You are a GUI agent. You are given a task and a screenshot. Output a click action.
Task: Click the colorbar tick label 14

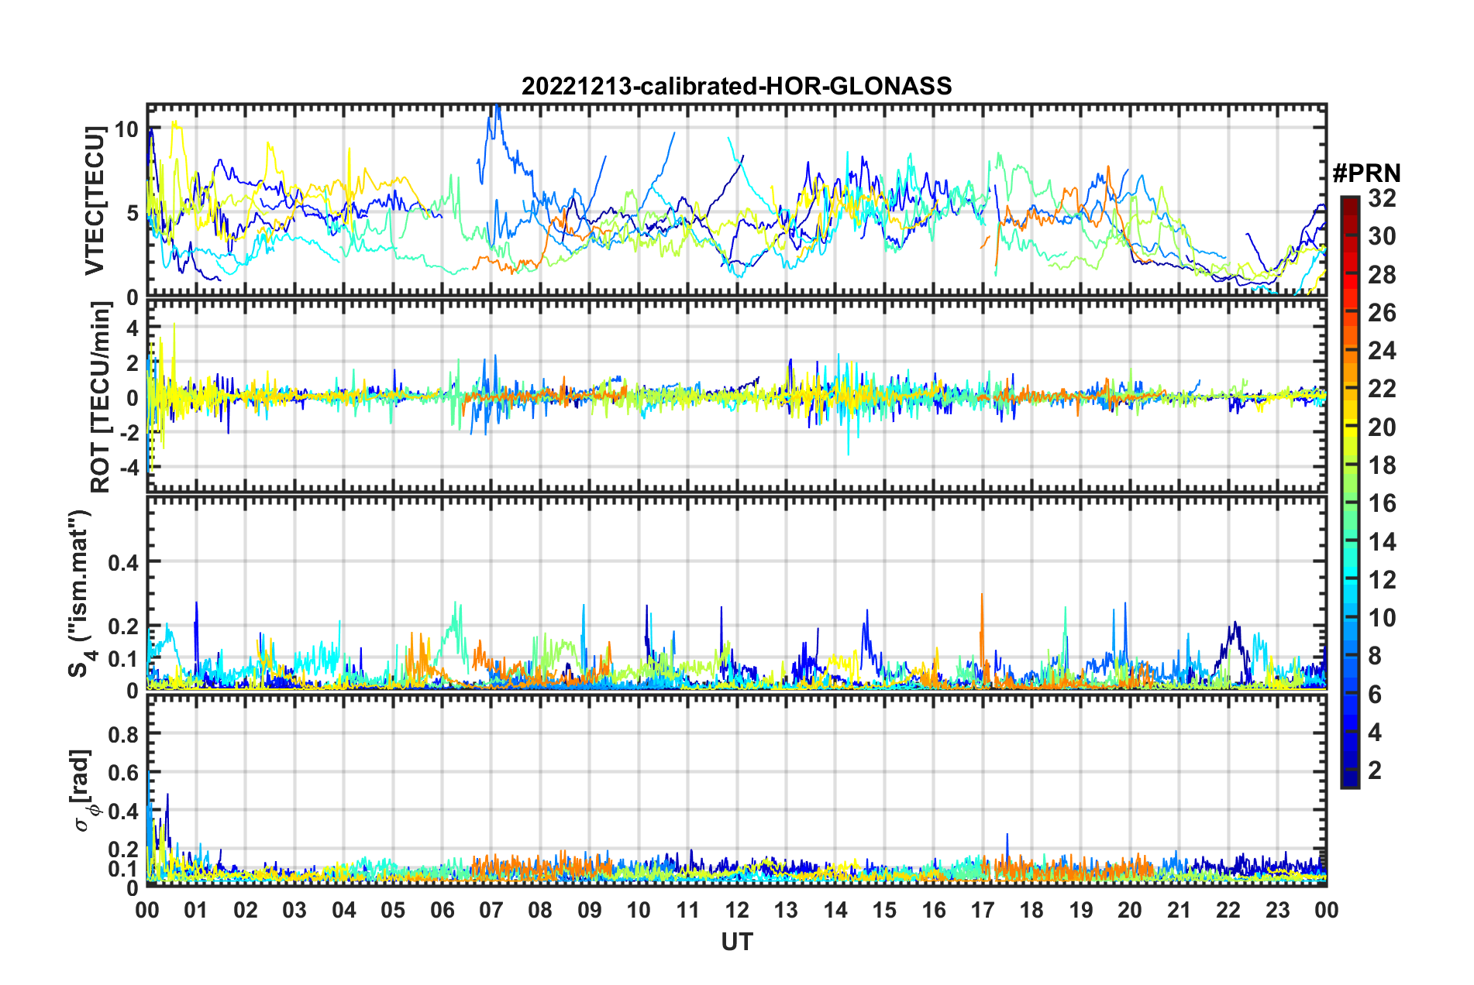tap(1382, 542)
